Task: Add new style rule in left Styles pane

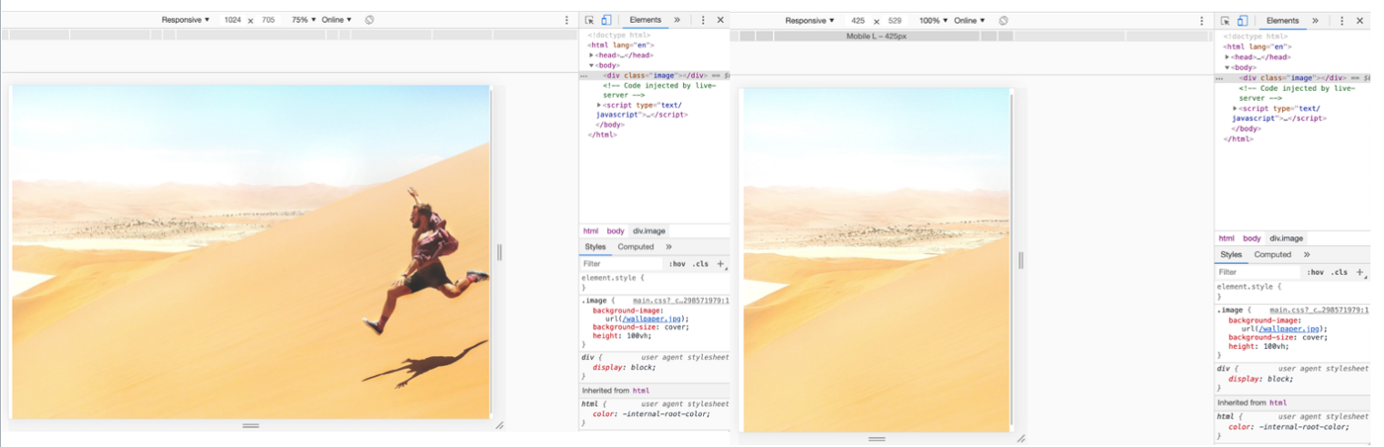Action: point(721,264)
